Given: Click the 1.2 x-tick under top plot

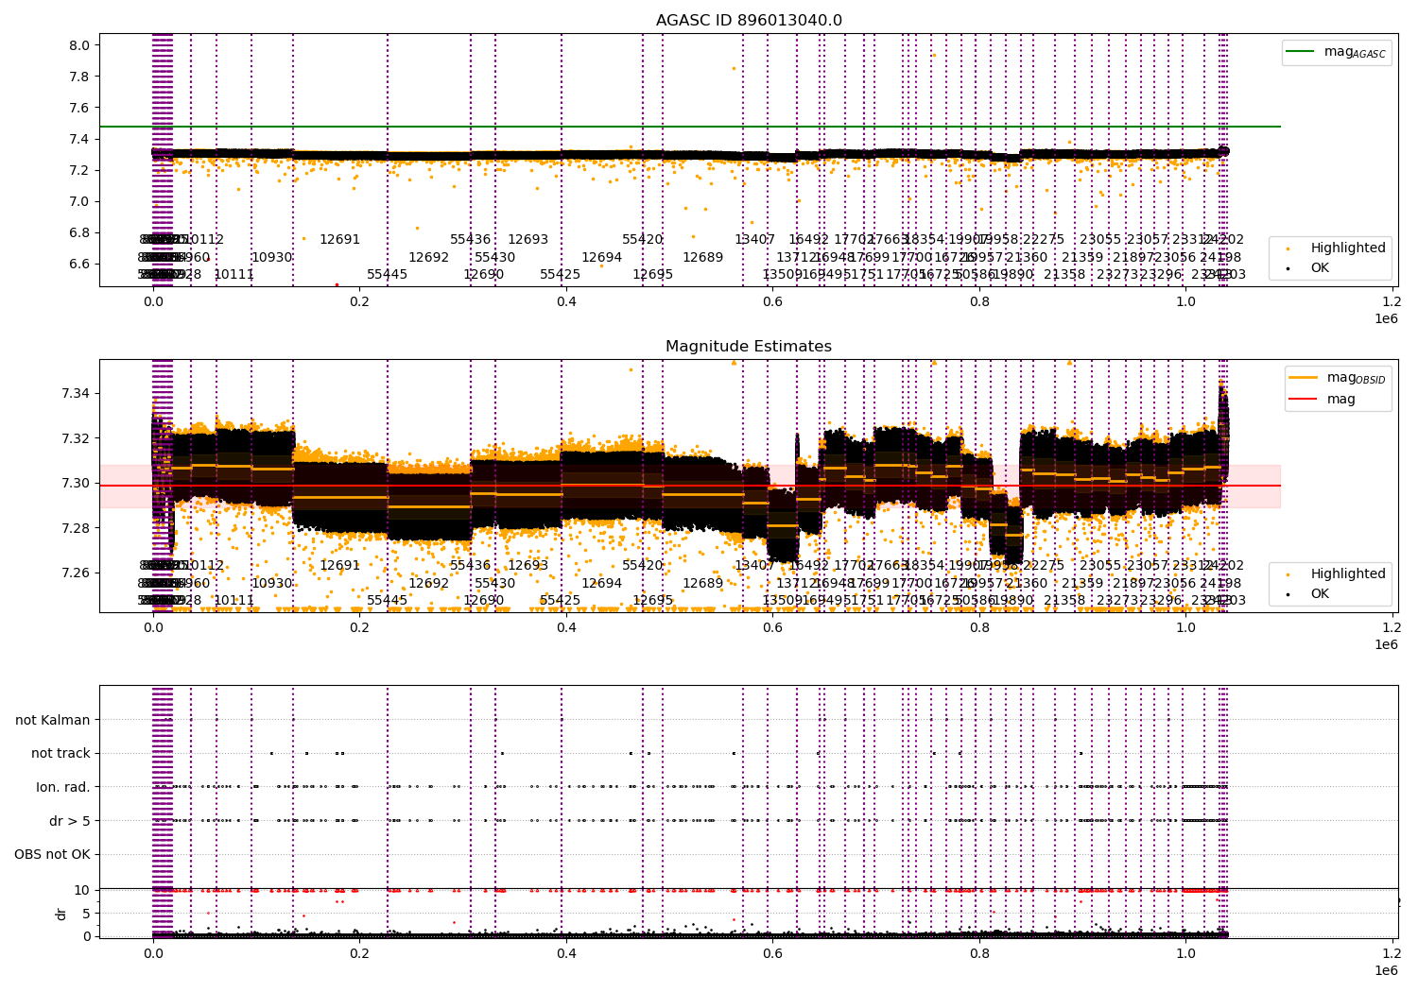Looking at the screenshot, I should (x=1392, y=301).
